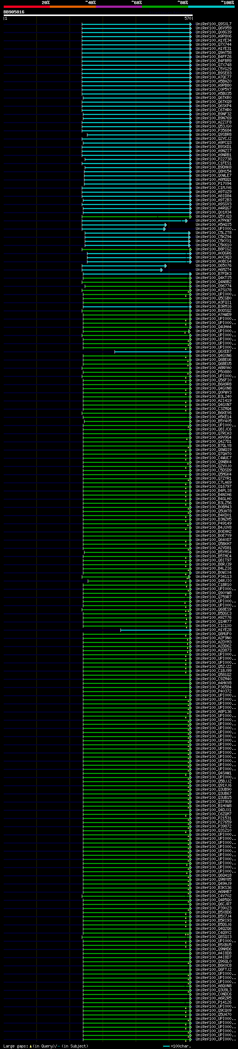The height and width of the screenshot is (1049, 238).
Task: Select the UniRef100_A1YE34 hit label
Action: click(x=213, y=40)
